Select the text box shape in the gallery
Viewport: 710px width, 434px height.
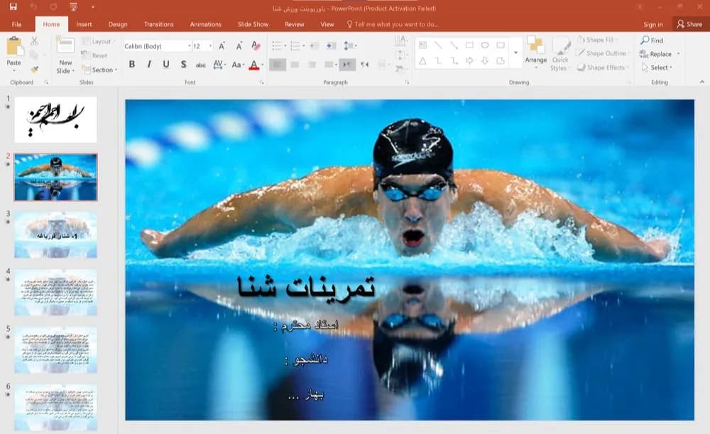click(x=423, y=45)
